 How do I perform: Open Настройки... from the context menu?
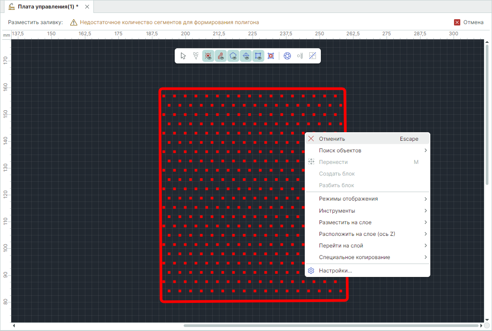point(335,271)
